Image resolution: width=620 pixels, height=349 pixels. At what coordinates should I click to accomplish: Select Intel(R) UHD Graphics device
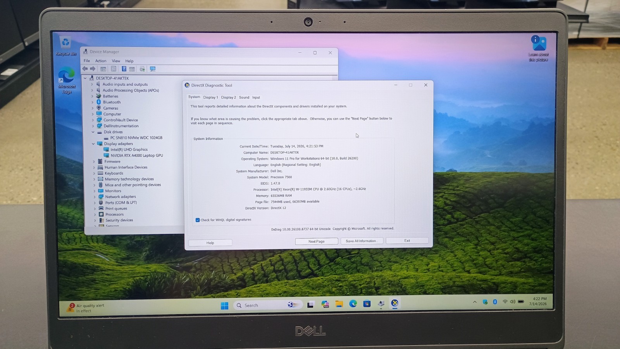[x=129, y=149]
